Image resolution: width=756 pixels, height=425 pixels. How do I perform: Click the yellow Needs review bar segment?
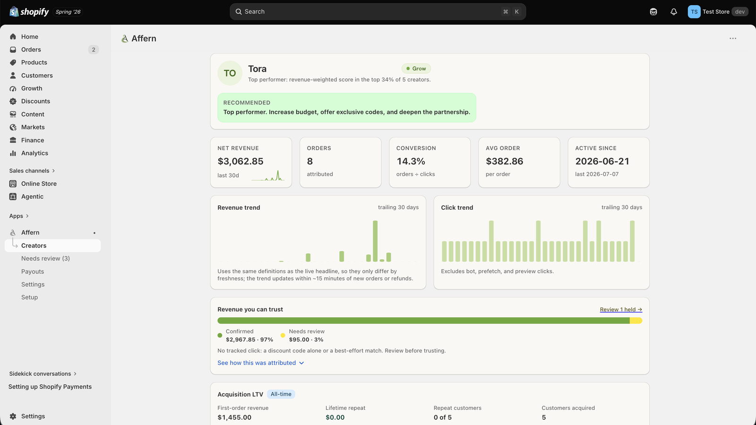coord(636,321)
